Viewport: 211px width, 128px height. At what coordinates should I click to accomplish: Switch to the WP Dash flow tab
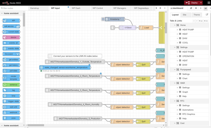[80, 8]
